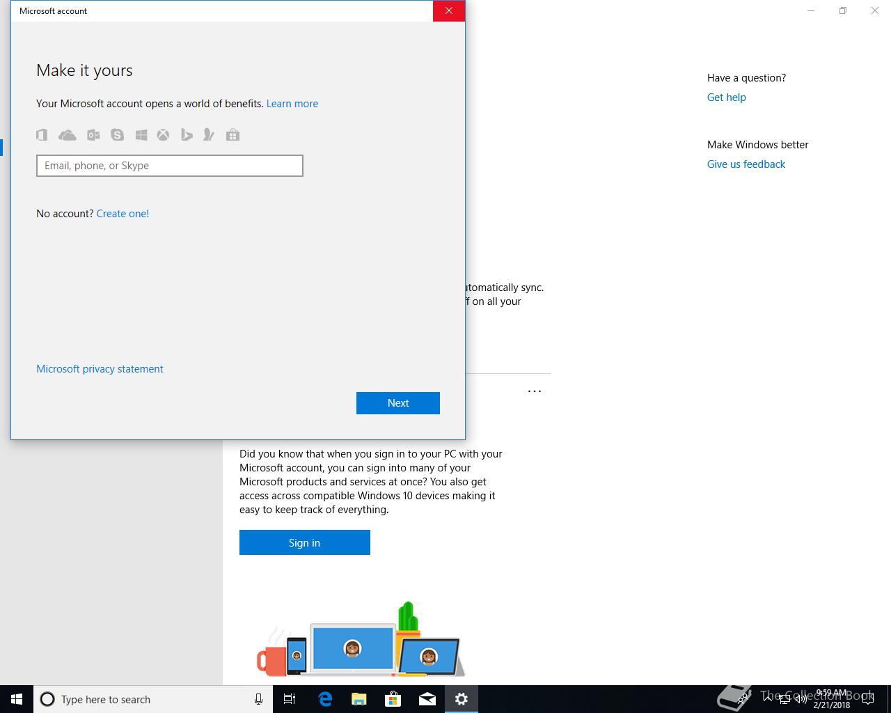Open Microsoft Store from the taskbar
This screenshot has width=891, height=713.
click(393, 699)
